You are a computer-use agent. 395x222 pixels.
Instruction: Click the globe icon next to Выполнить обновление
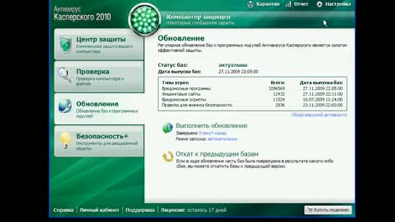point(167,128)
